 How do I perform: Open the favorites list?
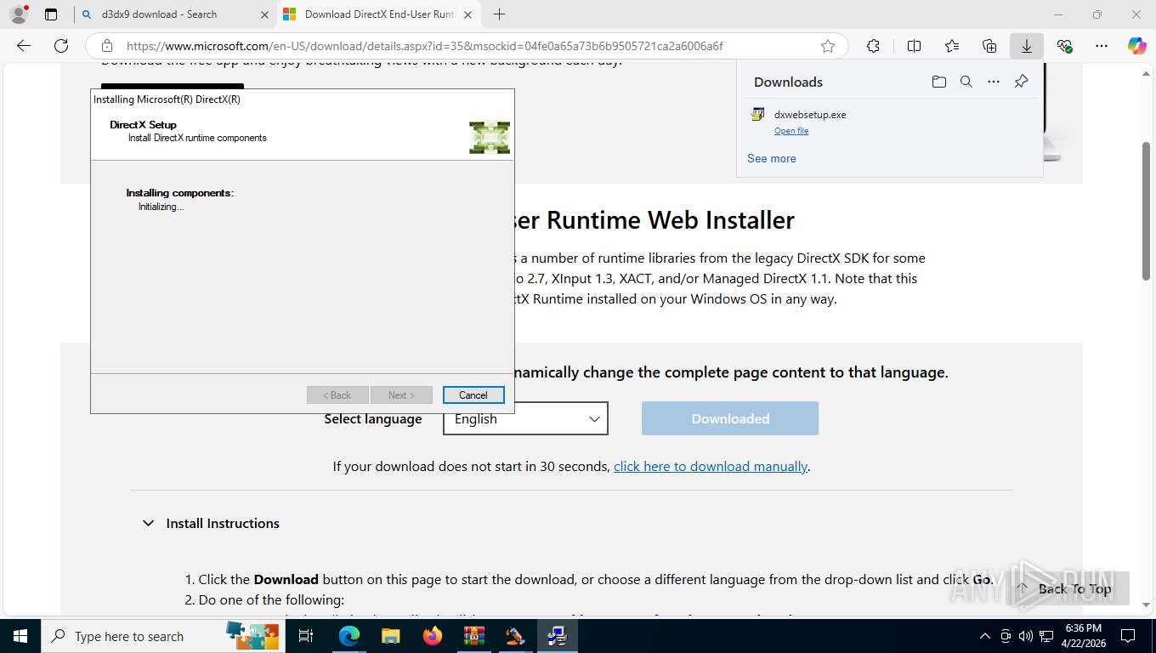pos(952,46)
